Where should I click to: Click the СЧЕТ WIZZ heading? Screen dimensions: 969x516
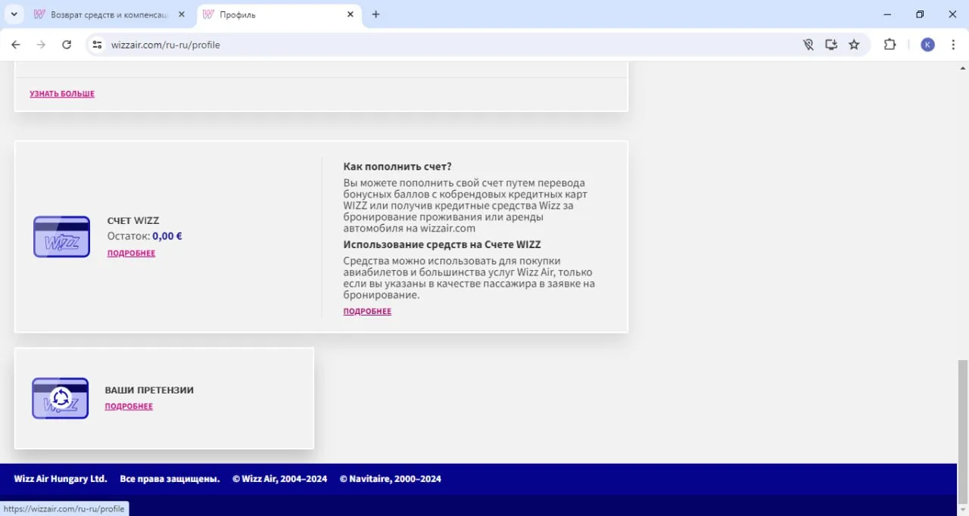133,221
